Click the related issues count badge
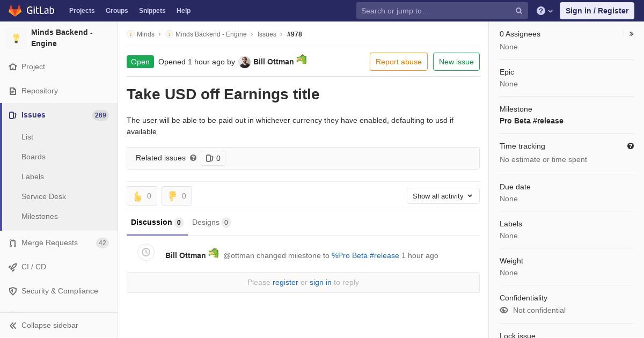Viewport: 644px width, 338px height. click(213, 158)
